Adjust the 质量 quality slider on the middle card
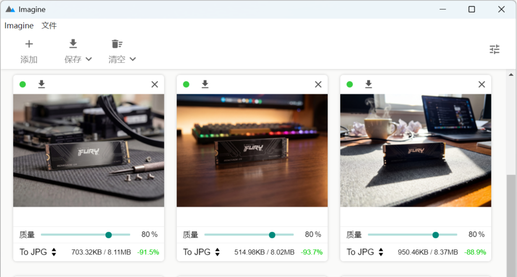This screenshot has width=517, height=277. (x=272, y=235)
